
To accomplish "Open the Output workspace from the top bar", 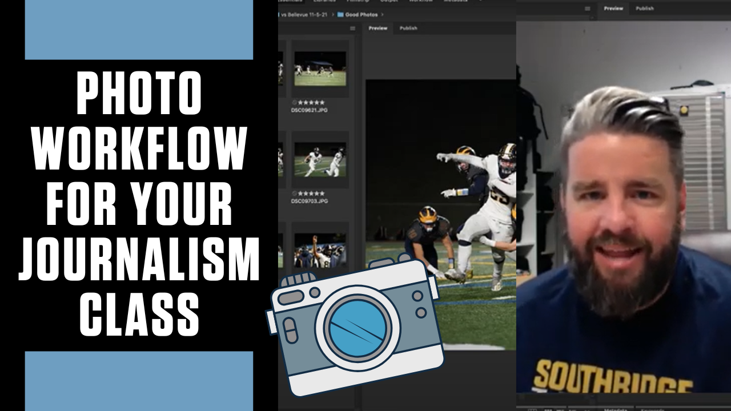I will tap(389, 2).
